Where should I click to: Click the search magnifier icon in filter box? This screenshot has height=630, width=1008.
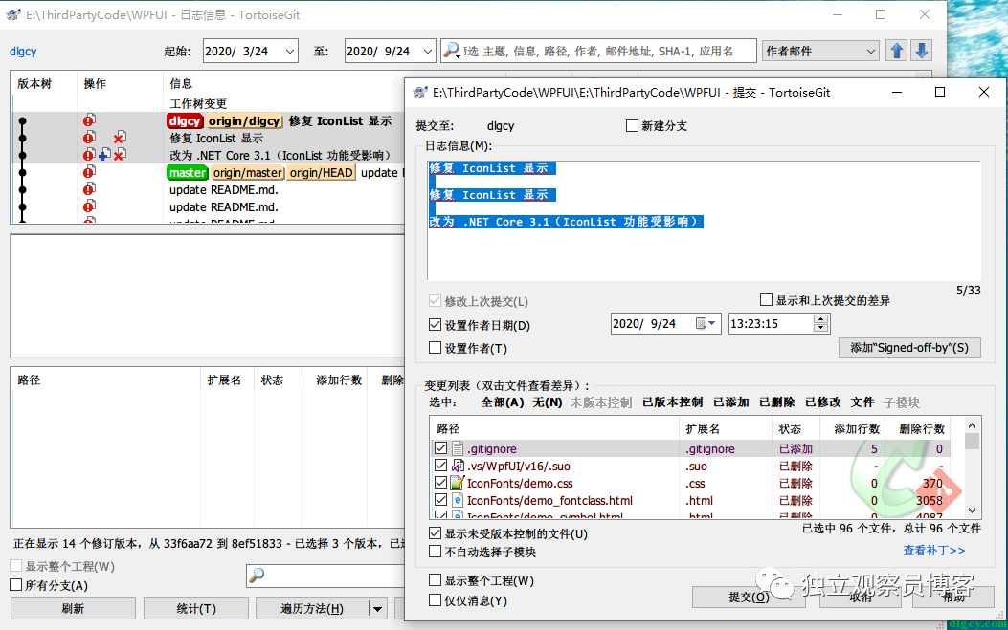[451, 50]
